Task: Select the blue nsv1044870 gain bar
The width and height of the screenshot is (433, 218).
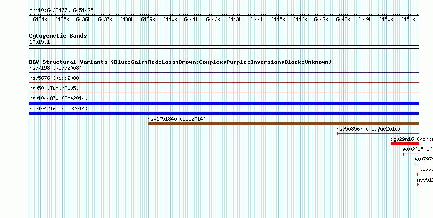Action: click(x=224, y=103)
